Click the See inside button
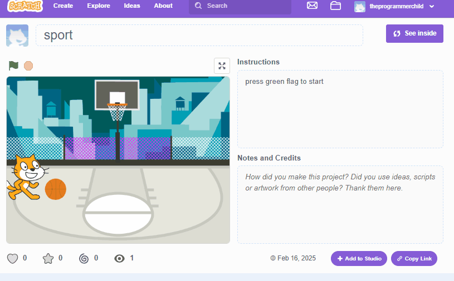 point(414,33)
